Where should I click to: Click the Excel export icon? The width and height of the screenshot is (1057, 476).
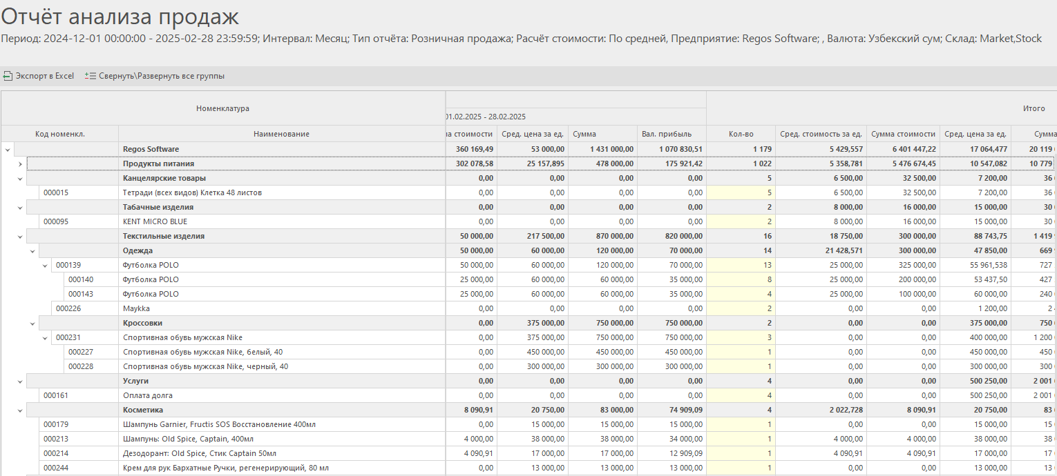(8, 76)
